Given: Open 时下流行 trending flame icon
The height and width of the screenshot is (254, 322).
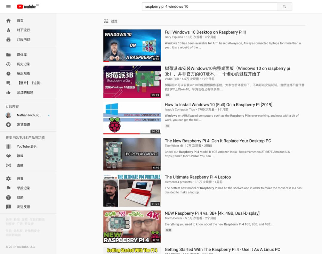Looking at the screenshot, I should pos(8,30).
